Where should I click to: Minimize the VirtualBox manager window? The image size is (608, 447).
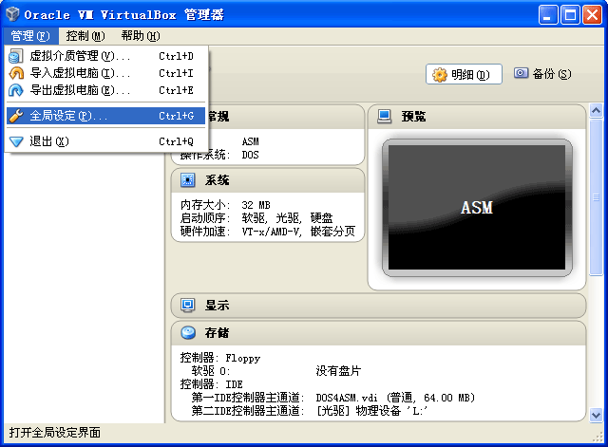point(548,15)
